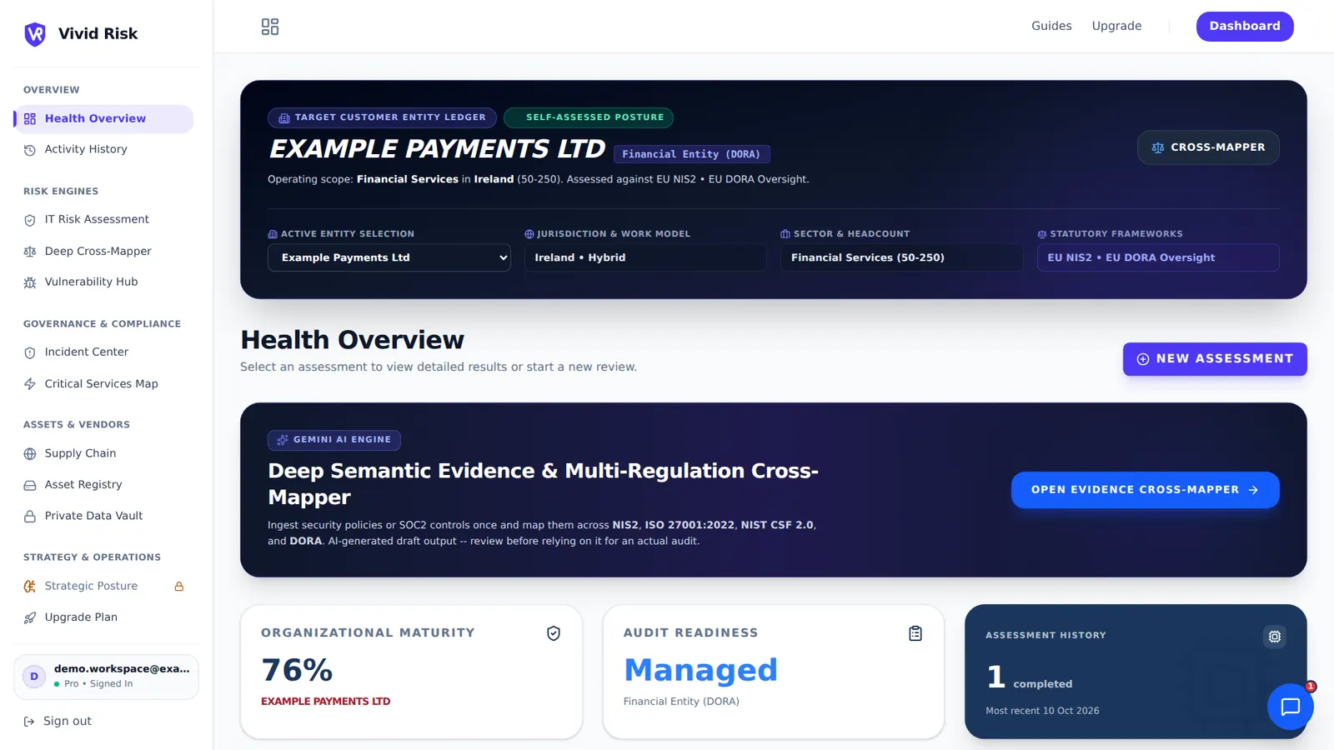Open IT Risk Assessment page
Viewport: 1334px width, 750px height.
[103, 220]
